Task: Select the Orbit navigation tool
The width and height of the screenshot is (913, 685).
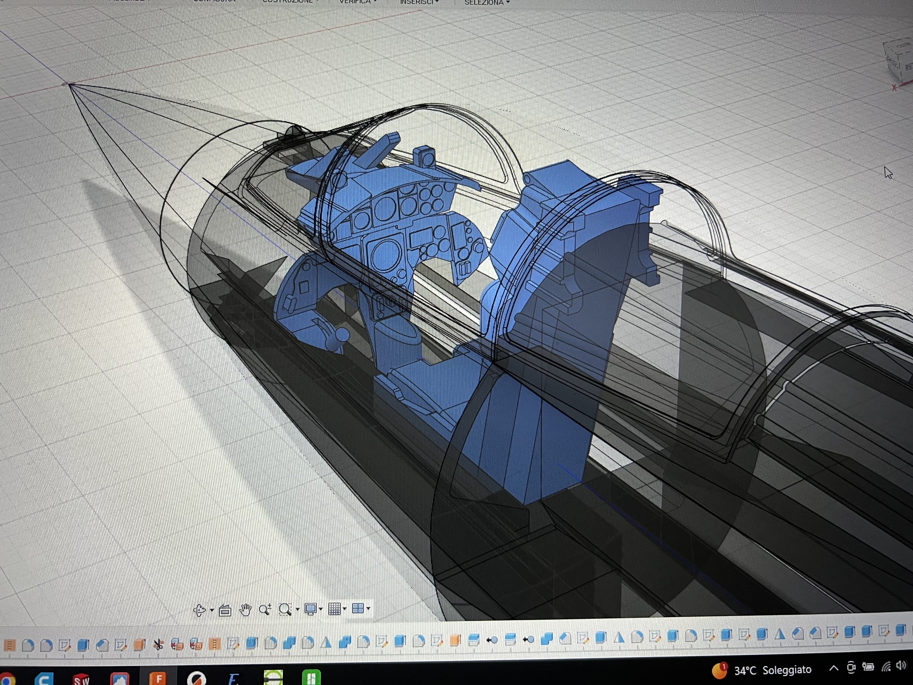Action: (199, 610)
